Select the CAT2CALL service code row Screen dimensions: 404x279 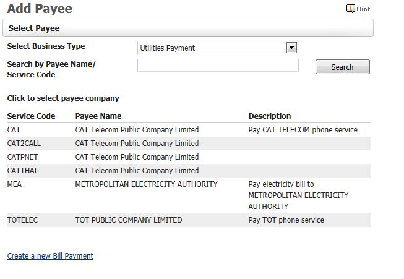pyautogui.click(x=189, y=144)
